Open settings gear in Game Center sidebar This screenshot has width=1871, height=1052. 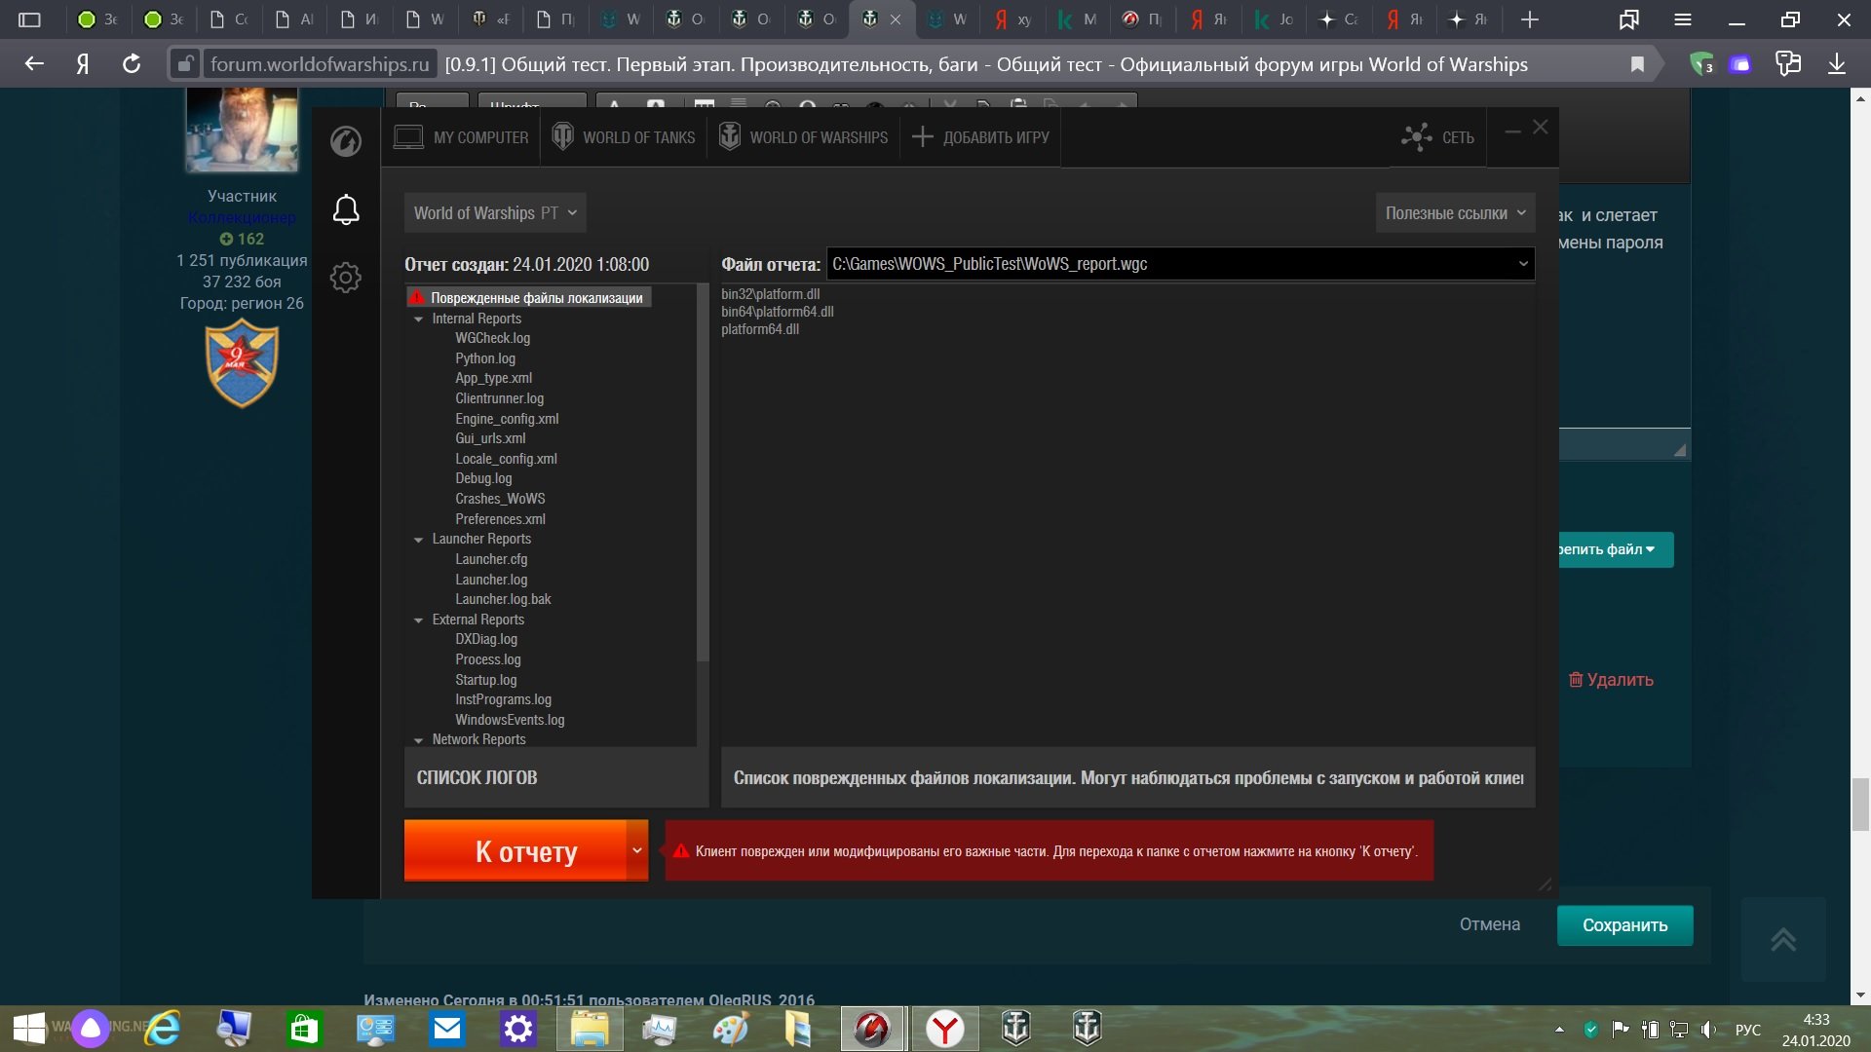click(346, 278)
